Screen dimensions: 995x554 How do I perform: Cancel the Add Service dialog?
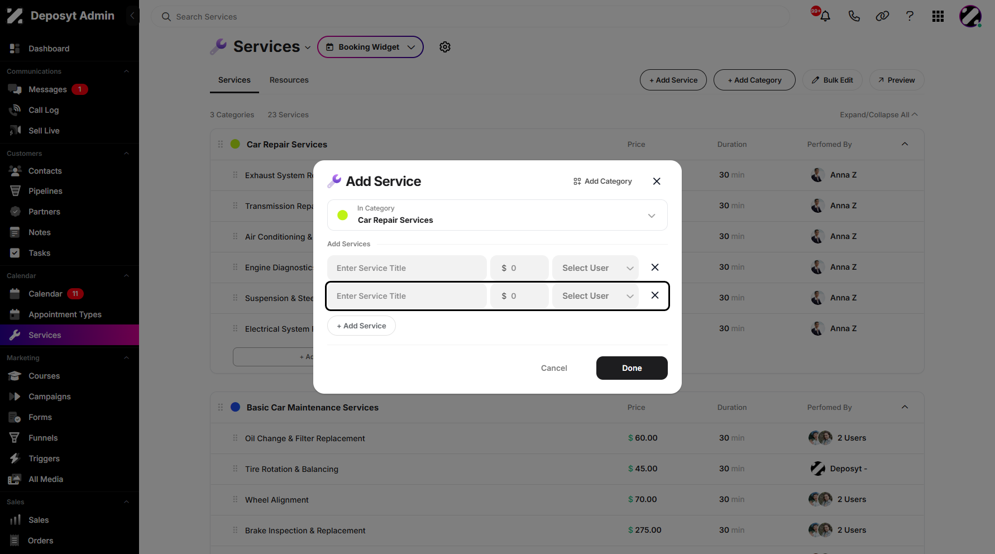tap(554, 368)
